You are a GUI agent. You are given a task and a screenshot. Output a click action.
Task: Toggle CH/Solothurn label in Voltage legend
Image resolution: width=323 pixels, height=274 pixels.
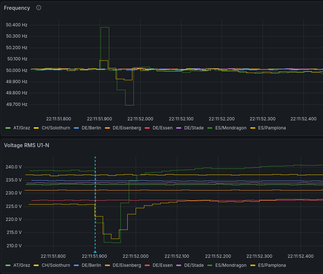tap(56, 265)
